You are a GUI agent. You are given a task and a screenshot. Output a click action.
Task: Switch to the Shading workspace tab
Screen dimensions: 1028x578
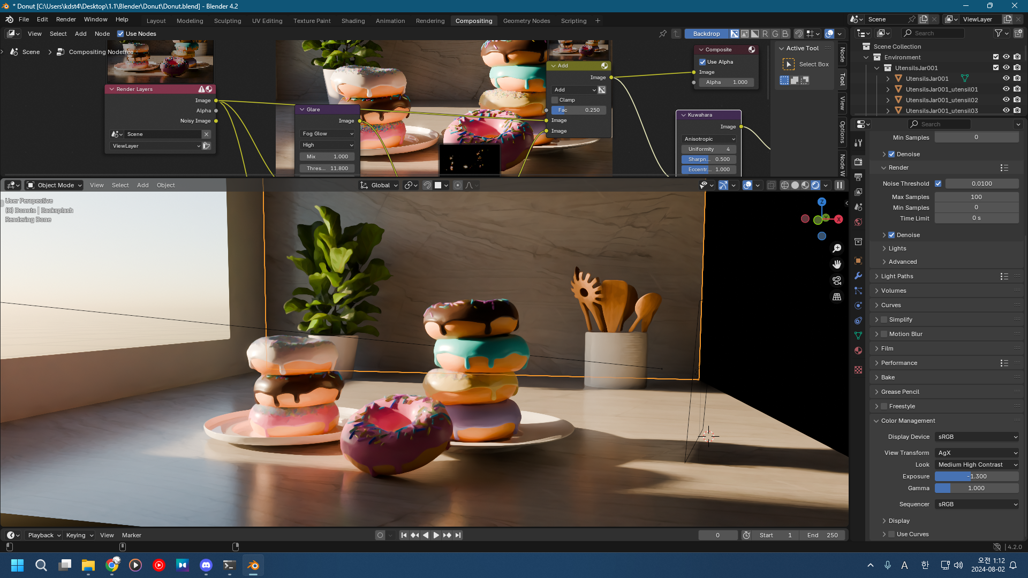click(x=353, y=21)
